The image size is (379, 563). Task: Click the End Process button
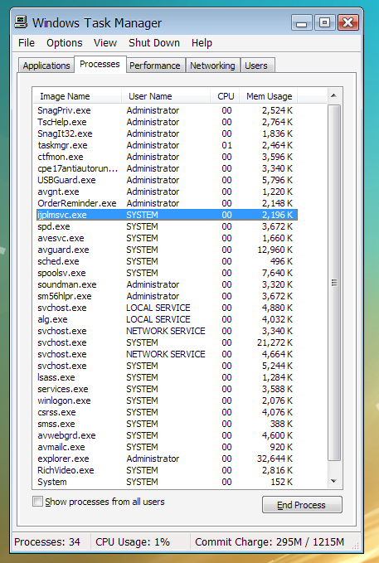(302, 505)
